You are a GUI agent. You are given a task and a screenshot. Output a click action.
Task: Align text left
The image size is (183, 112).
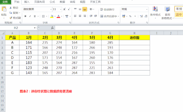tap(75, 16)
